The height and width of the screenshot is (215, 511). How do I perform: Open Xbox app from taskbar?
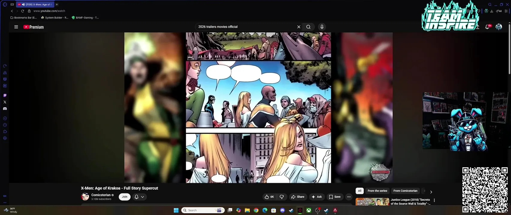pyautogui.click(x=309, y=210)
